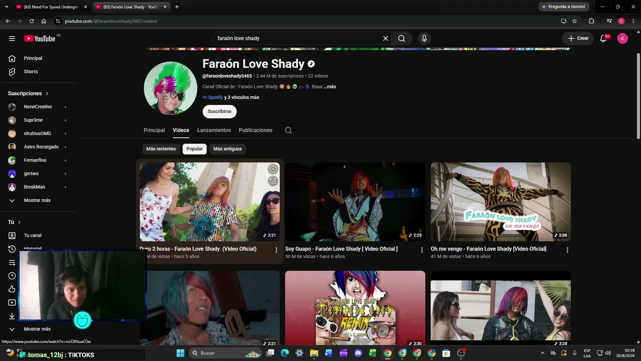The image size is (641, 361).
Task: Play the Soy Guapo video thumbnail
Action: coord(355,202)
